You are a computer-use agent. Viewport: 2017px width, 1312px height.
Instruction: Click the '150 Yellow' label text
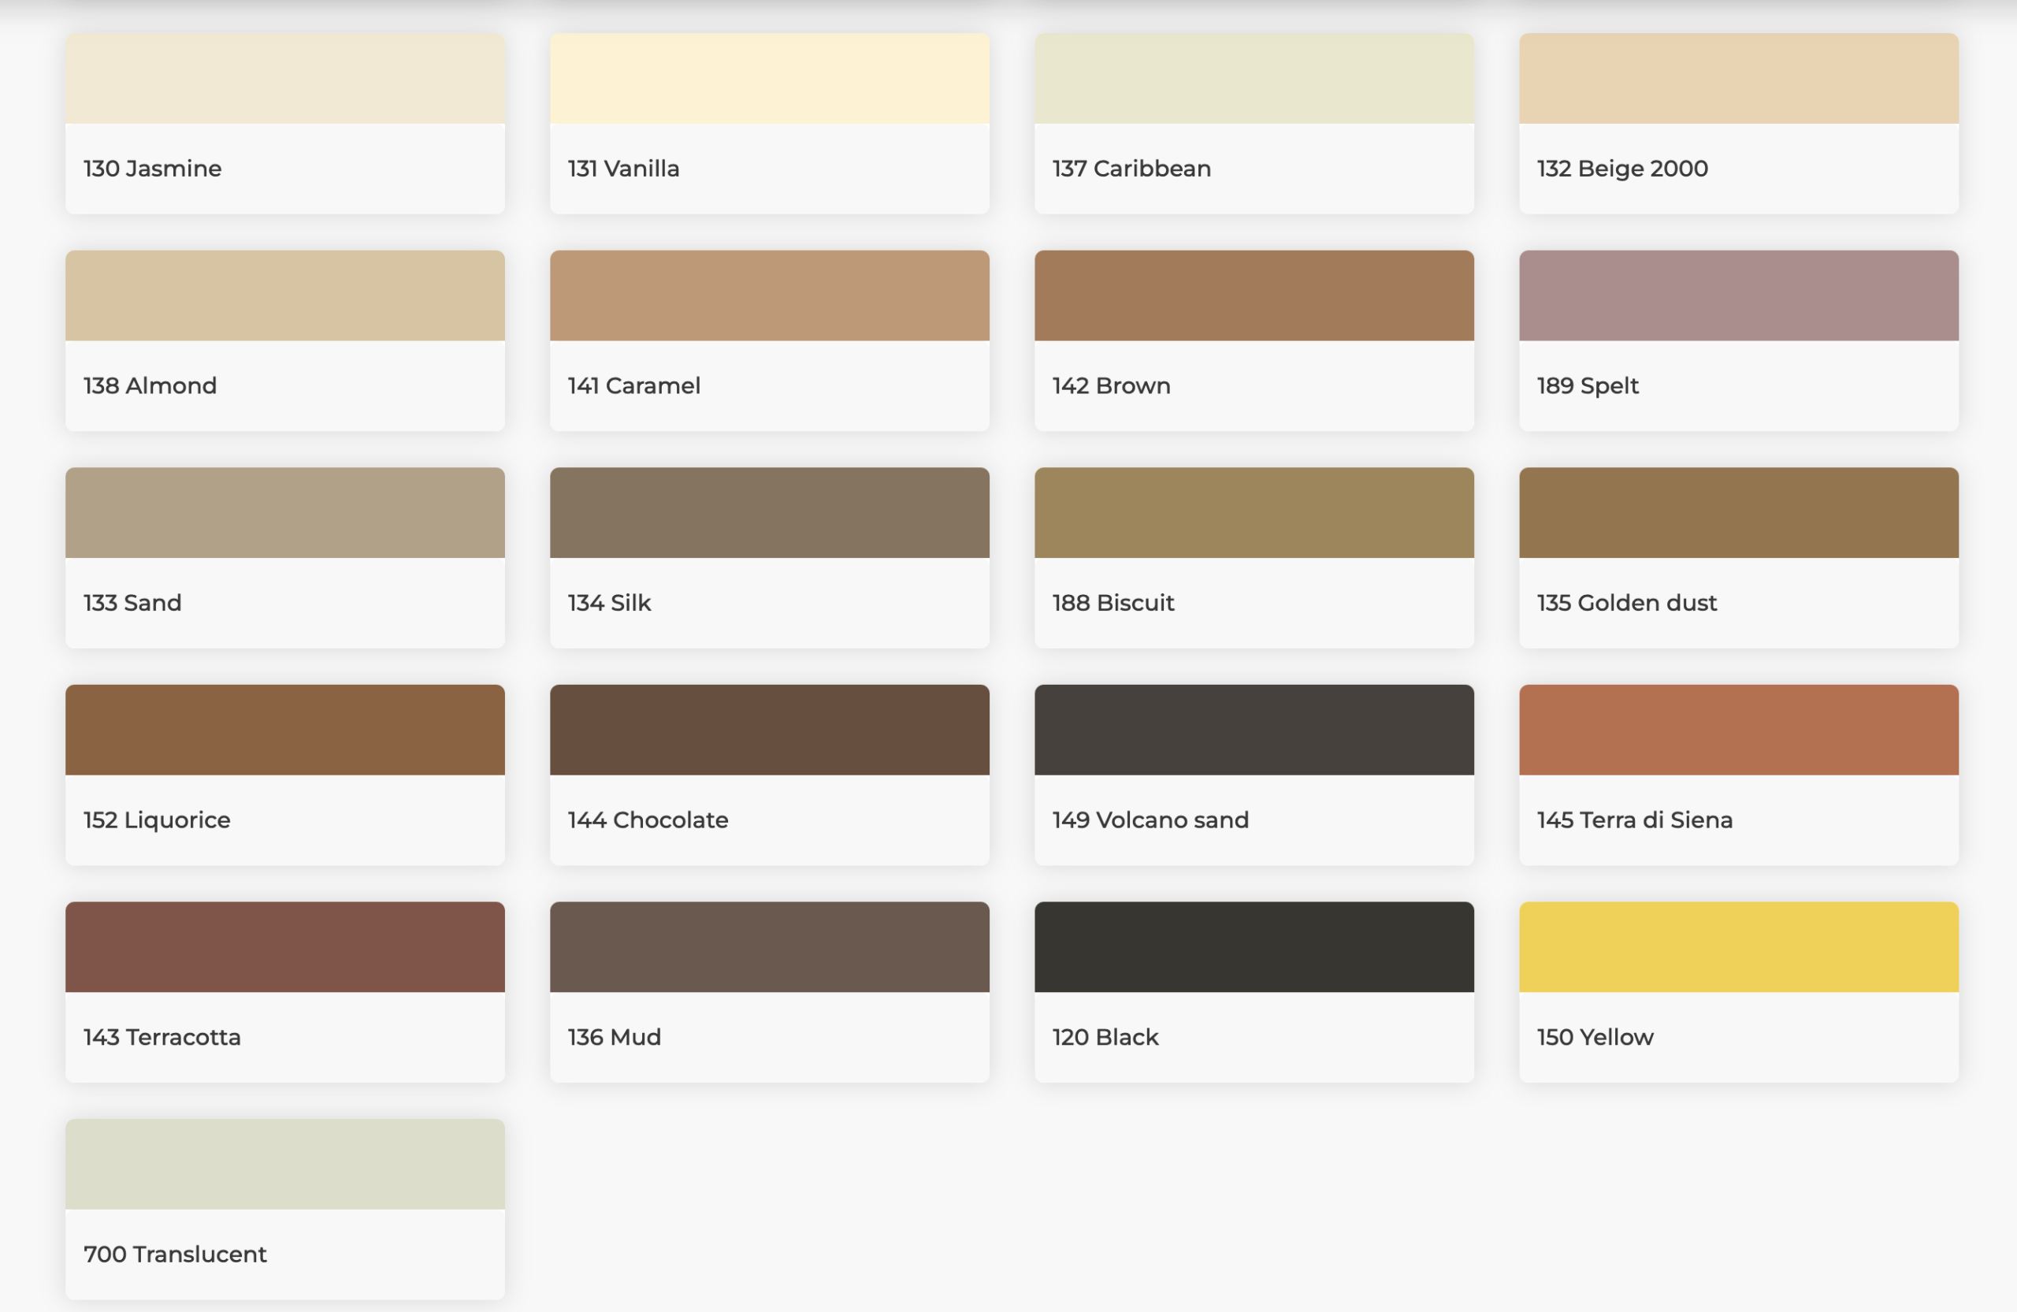(x=1595, y=1036)
